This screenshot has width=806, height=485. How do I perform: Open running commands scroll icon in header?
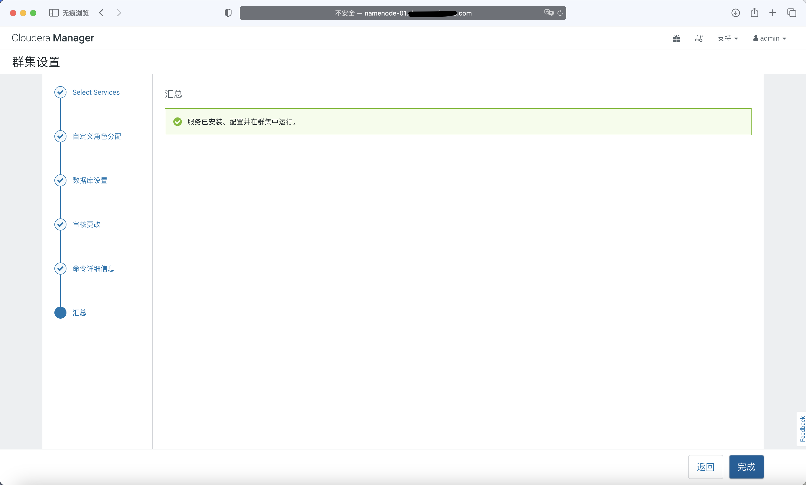coord(698,38)
